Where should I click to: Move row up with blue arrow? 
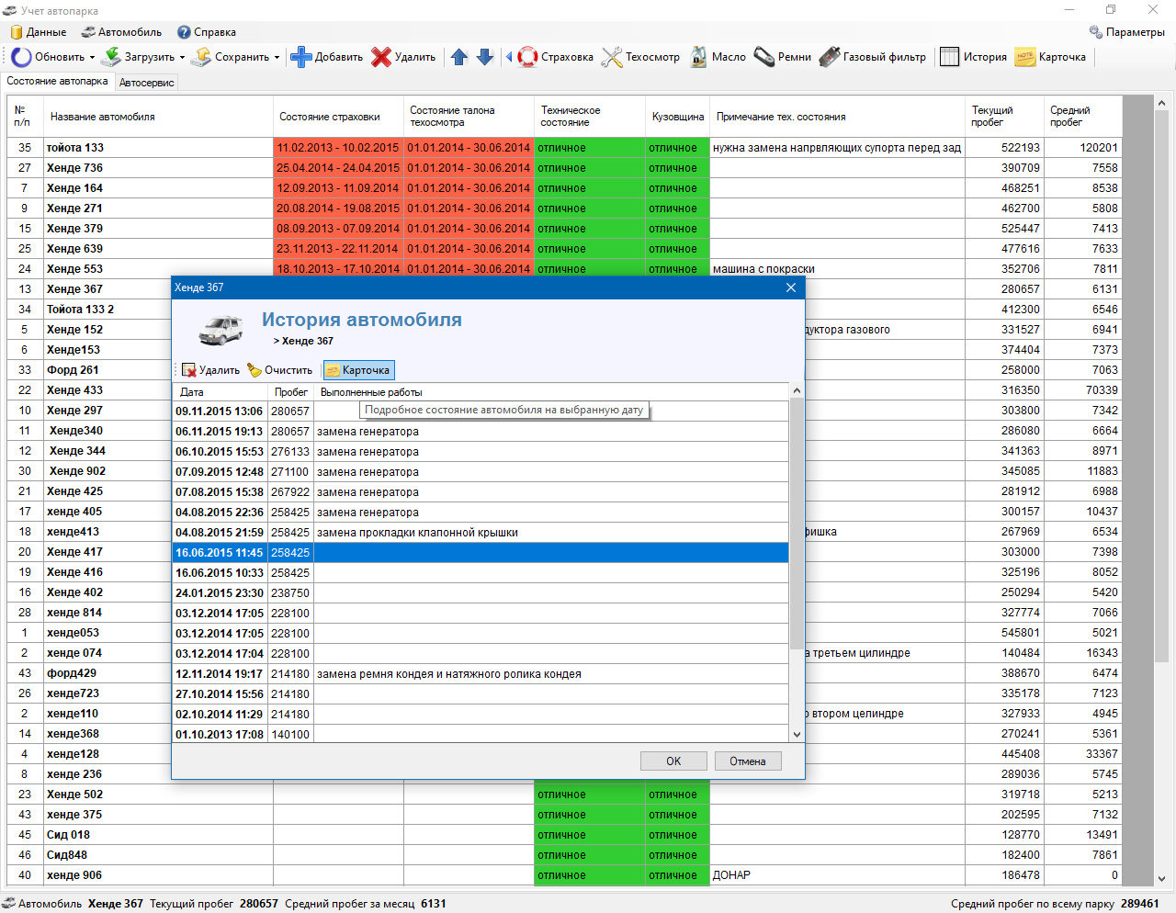tap(459, 57)
